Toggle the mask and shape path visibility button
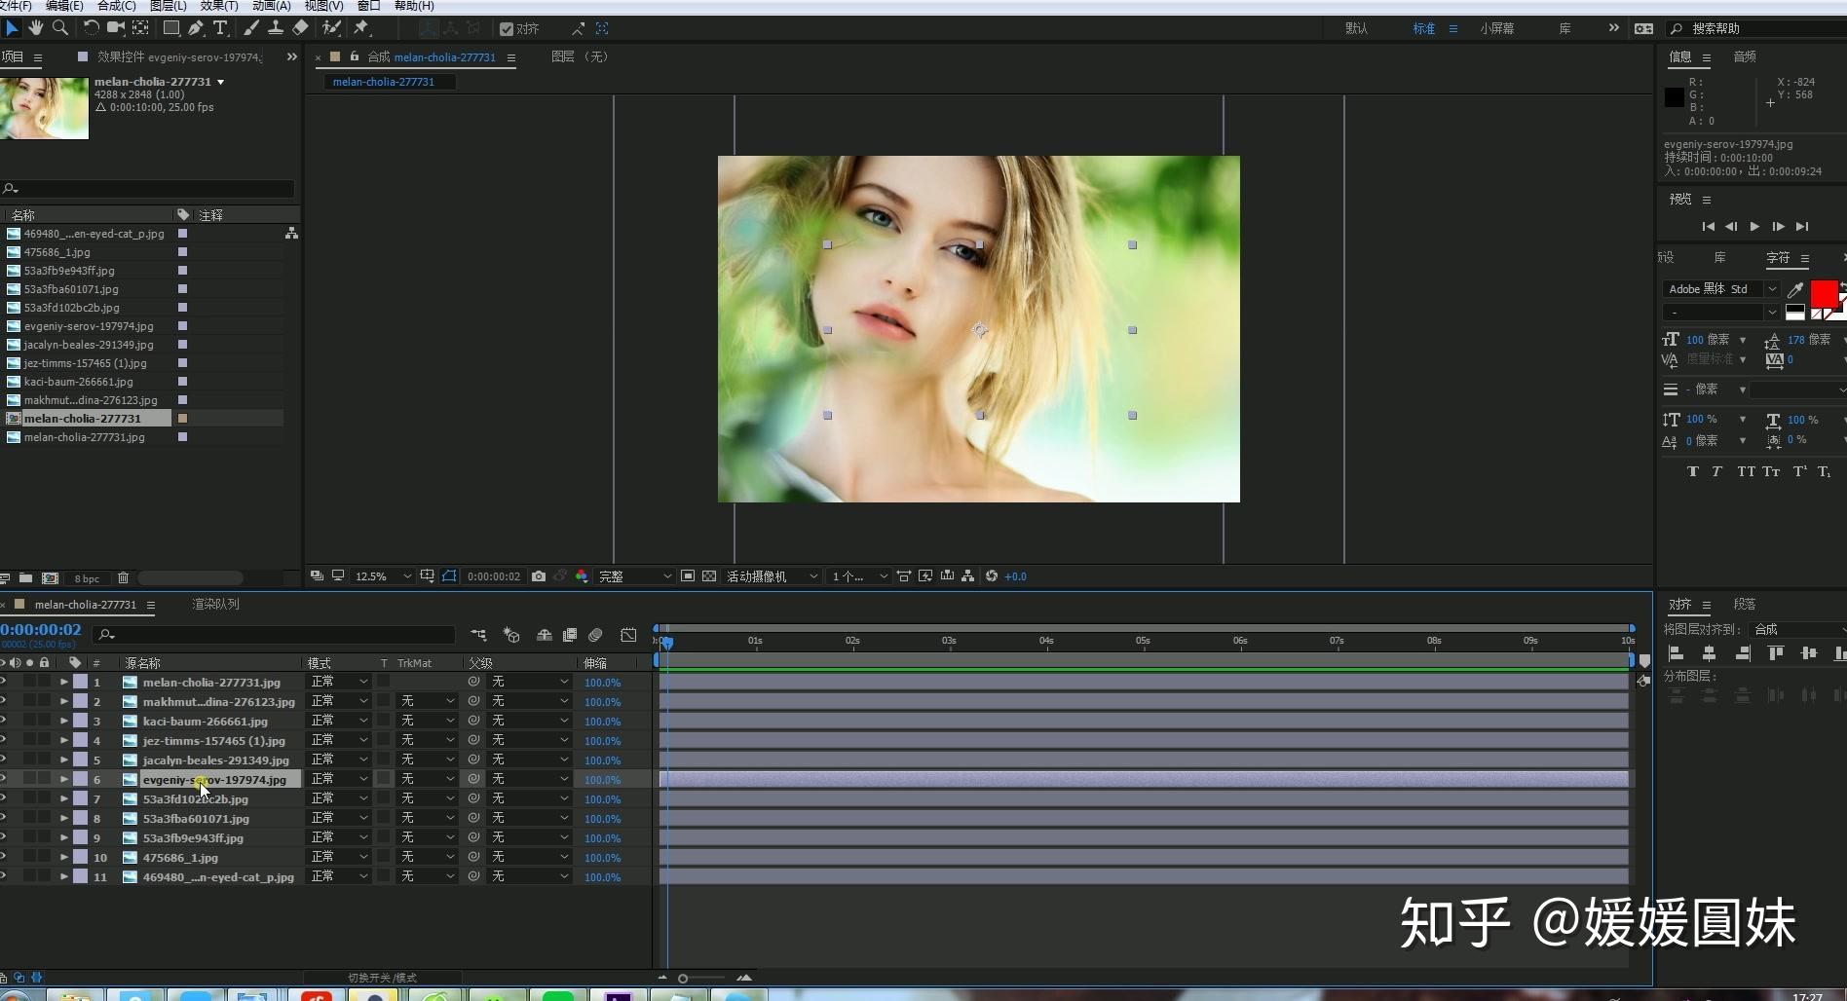This screenshot has width=1847, height=1001. pos(449,576)
